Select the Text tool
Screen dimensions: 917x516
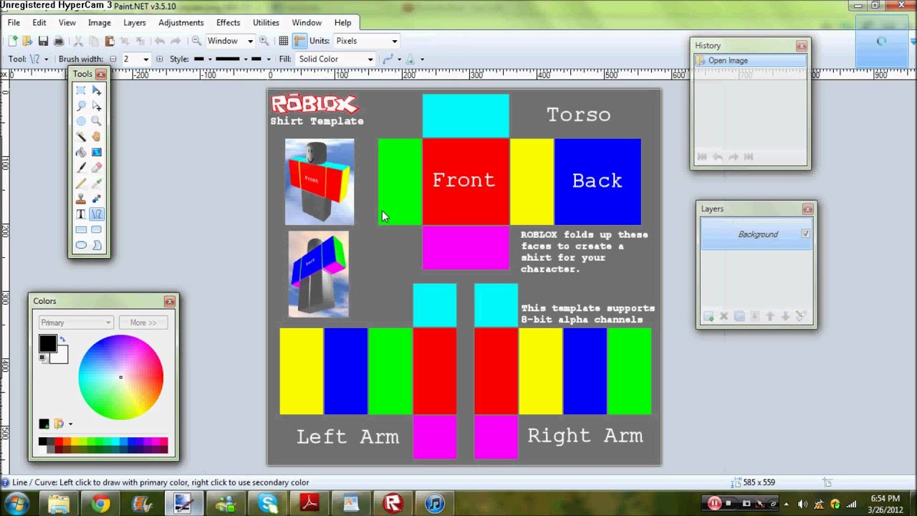coord(81,214)
